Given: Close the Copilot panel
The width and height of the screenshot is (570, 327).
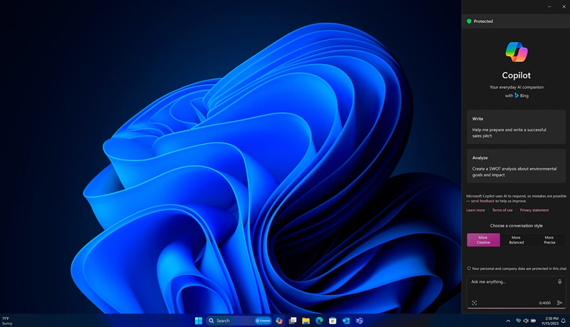Looking at the screenshot, I should click(x=564, y=6).
